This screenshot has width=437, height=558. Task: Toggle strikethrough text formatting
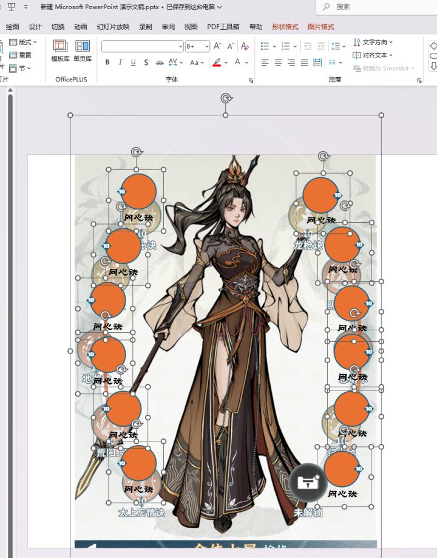click(x=160, y=62)
